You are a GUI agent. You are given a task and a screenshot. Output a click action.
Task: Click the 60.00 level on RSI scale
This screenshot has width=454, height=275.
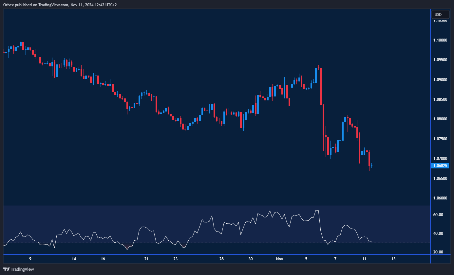click(438, 215)
